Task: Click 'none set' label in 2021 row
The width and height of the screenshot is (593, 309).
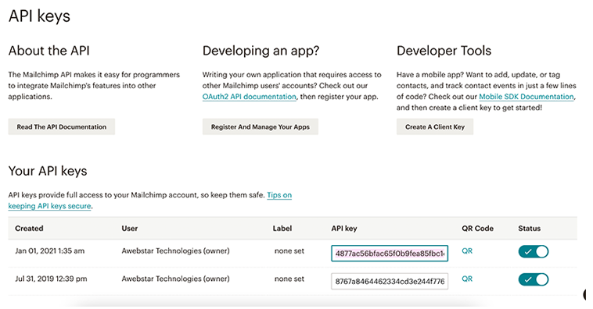Action: point(289,251)
